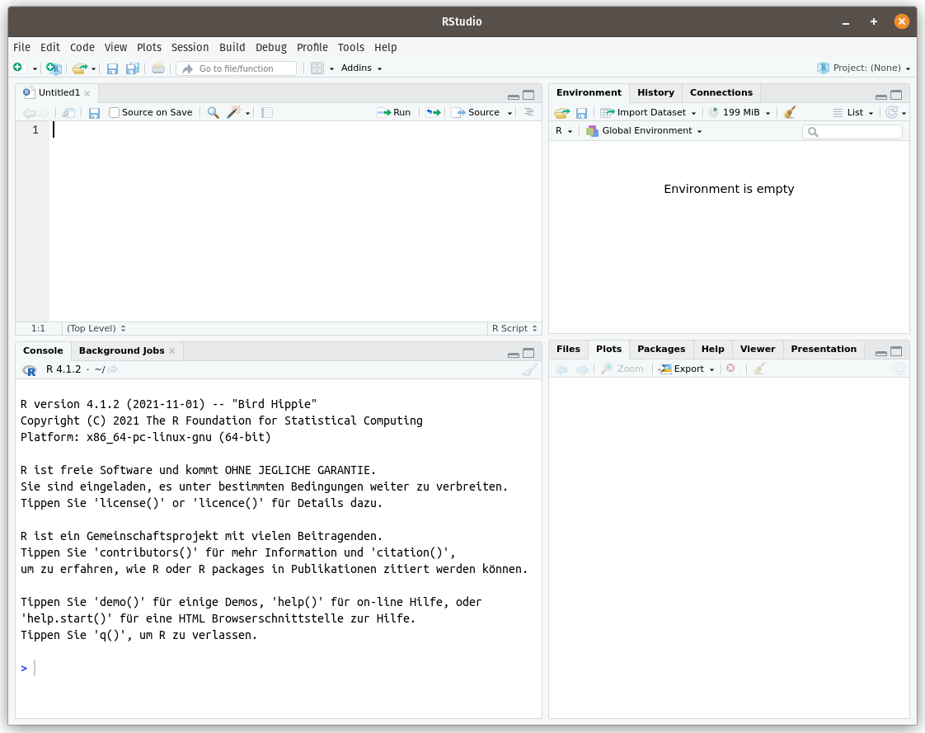Click the print icon in main toolbar
This screenshot has width=925, height=733.
[x=158, y=68]
